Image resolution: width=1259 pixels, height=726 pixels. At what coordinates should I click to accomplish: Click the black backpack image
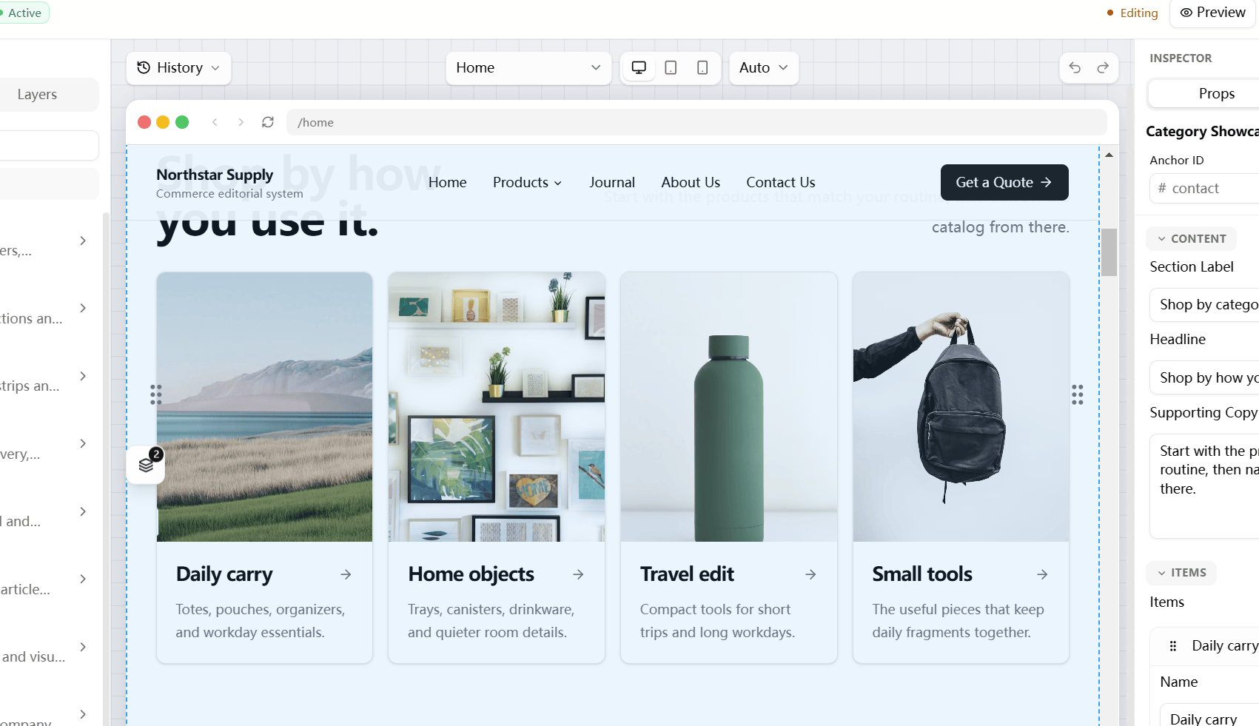961,407
